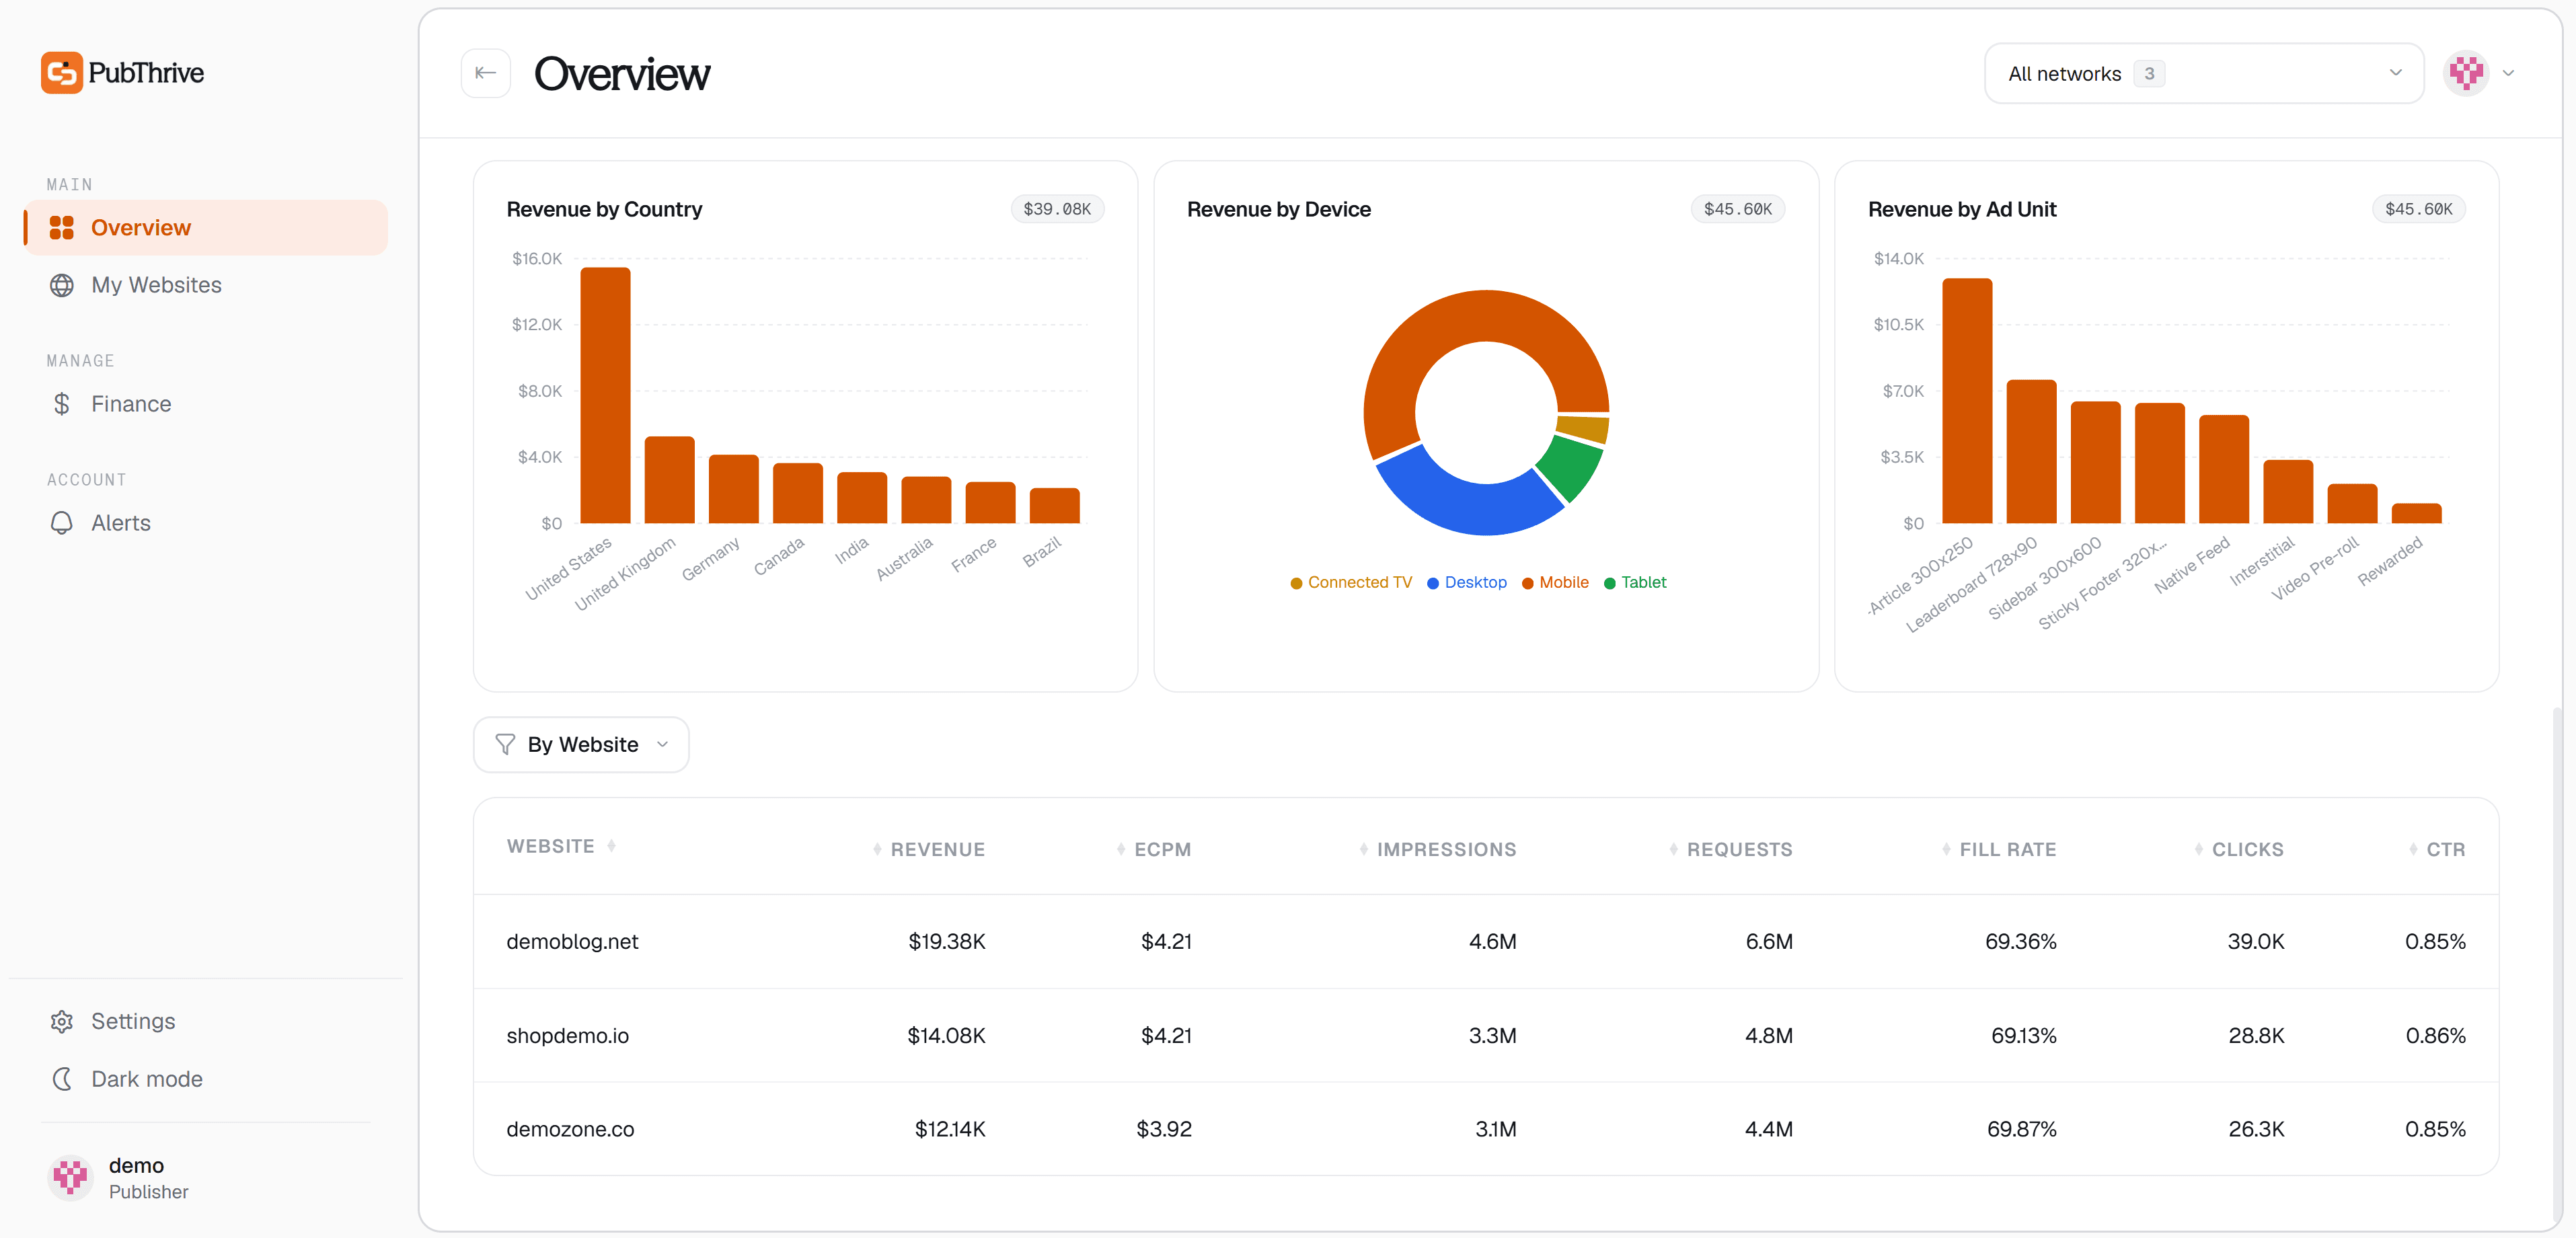The image size is (2576, 1238).
Task: Sort table by CTR icon
Action: [2414, 849]
